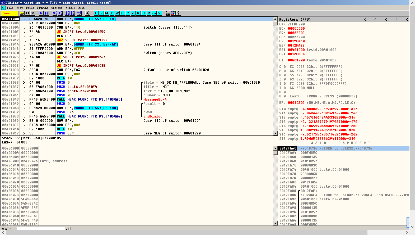Select the MessageBoxA comment line
The width and height of the screenshot is (415, 235).
pos(155,100)
